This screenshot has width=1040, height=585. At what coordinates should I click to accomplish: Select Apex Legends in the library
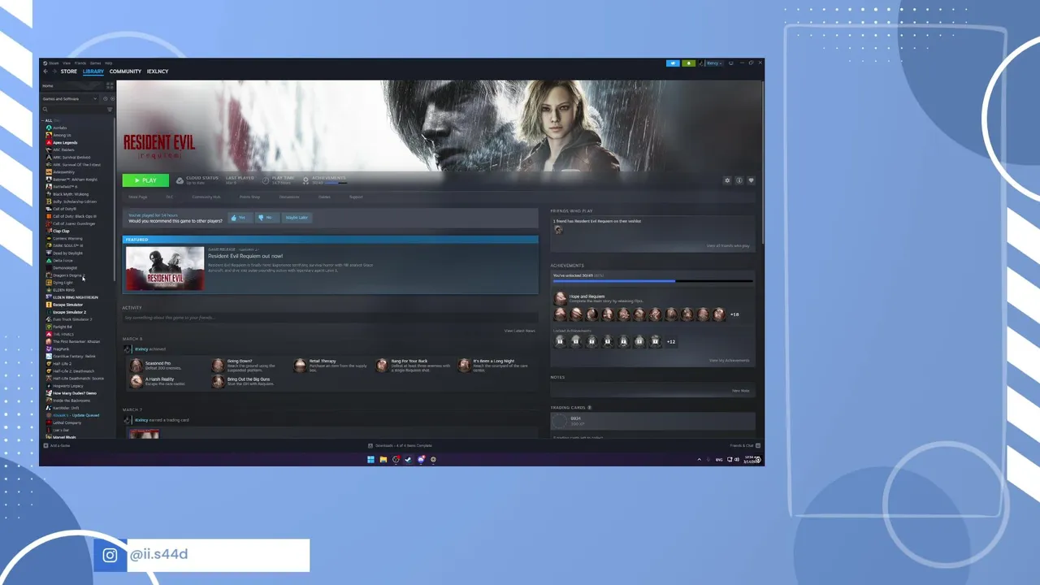(x=65, y=142)
